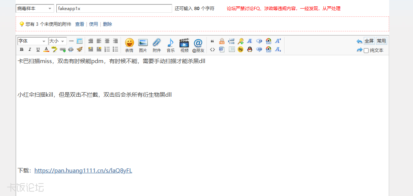Click the insert table icon

click(80, 41)
